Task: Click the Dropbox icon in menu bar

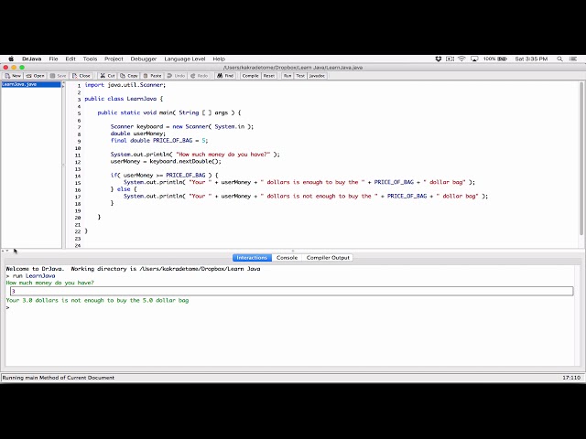Action: (x=439, y=59)
